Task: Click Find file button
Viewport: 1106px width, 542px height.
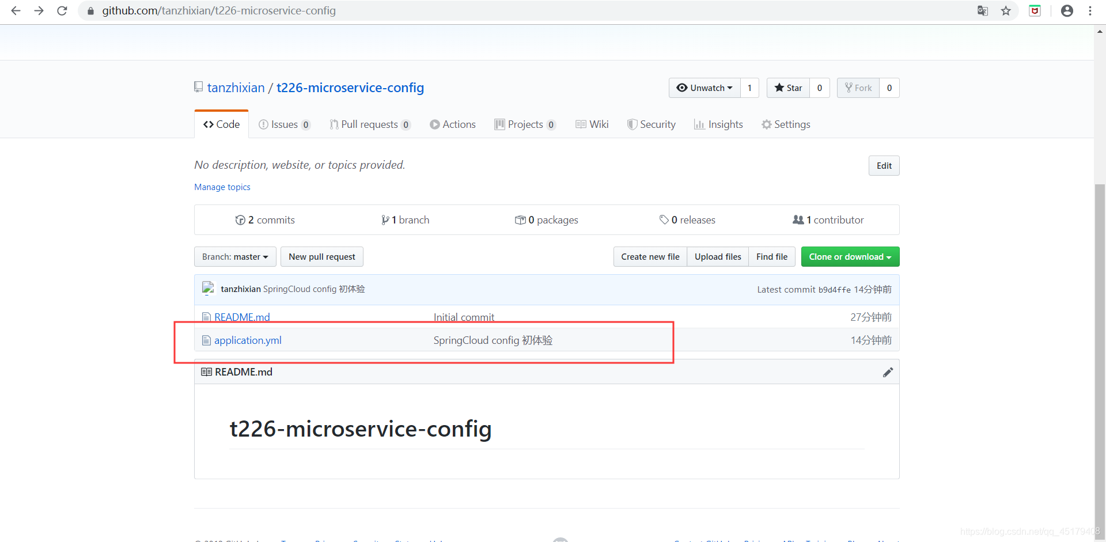Action: click(x=772, y=256)
